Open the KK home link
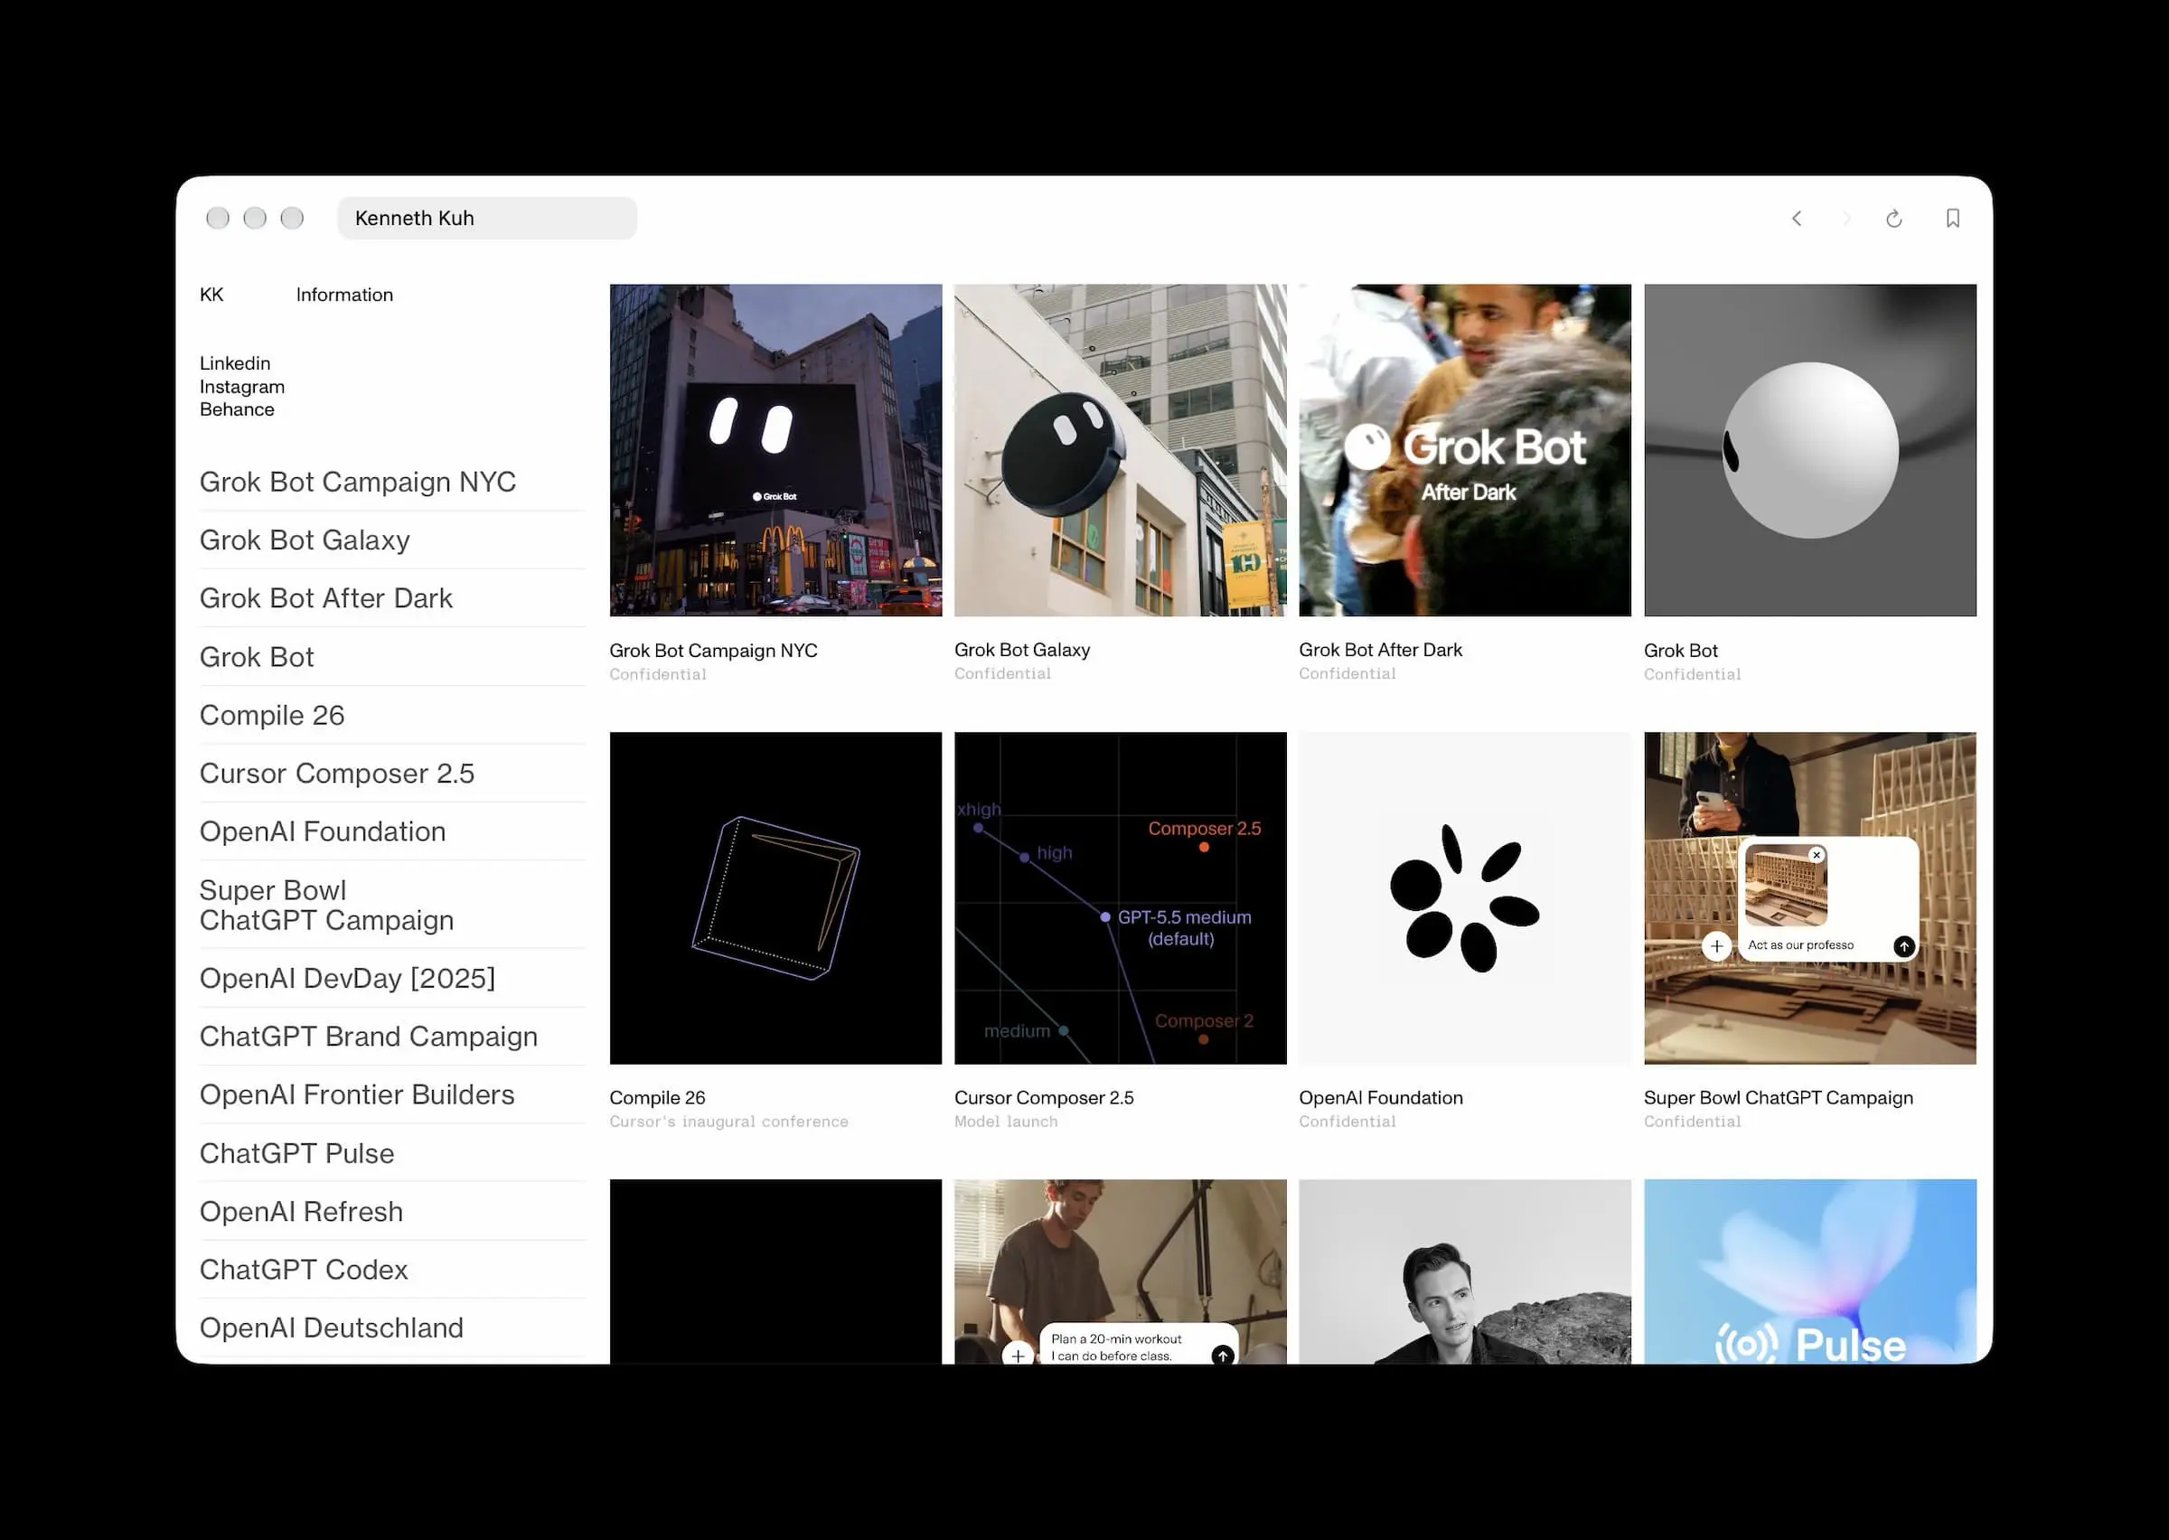 pyautogui.click(x=211, y=295)
